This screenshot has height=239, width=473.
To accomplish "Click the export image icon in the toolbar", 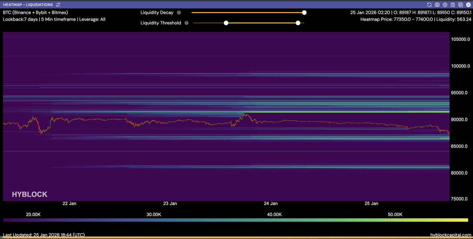I will point(460,5).
